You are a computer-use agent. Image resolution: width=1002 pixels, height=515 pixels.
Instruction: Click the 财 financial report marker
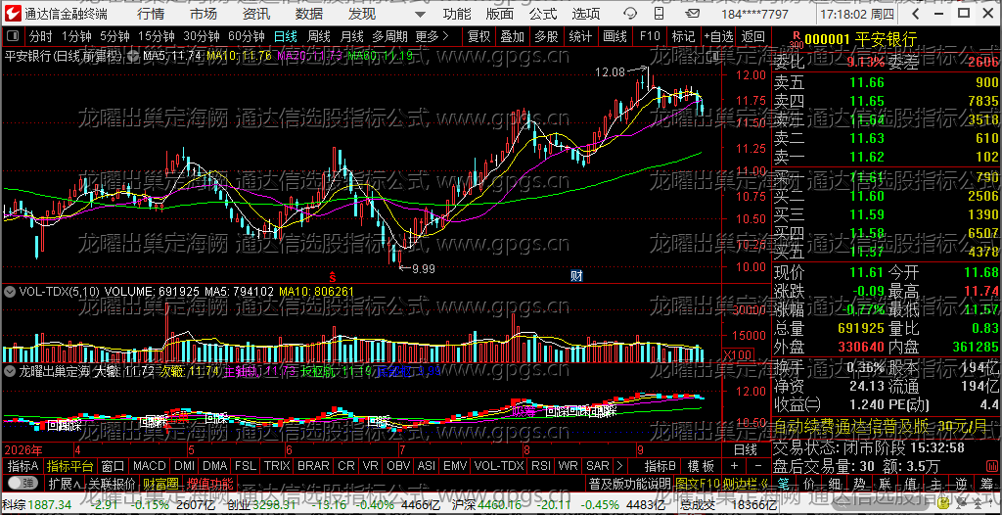[576, 276]
